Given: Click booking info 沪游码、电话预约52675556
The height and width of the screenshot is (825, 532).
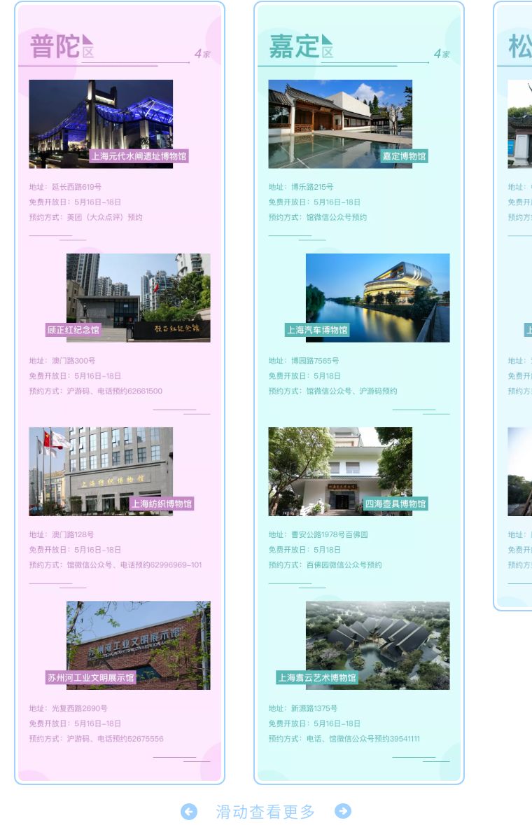Looking at the screenshot, I should (115, 739).
